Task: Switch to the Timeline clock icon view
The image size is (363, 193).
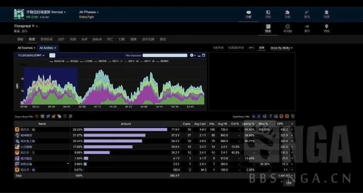Action: point(288,28)
